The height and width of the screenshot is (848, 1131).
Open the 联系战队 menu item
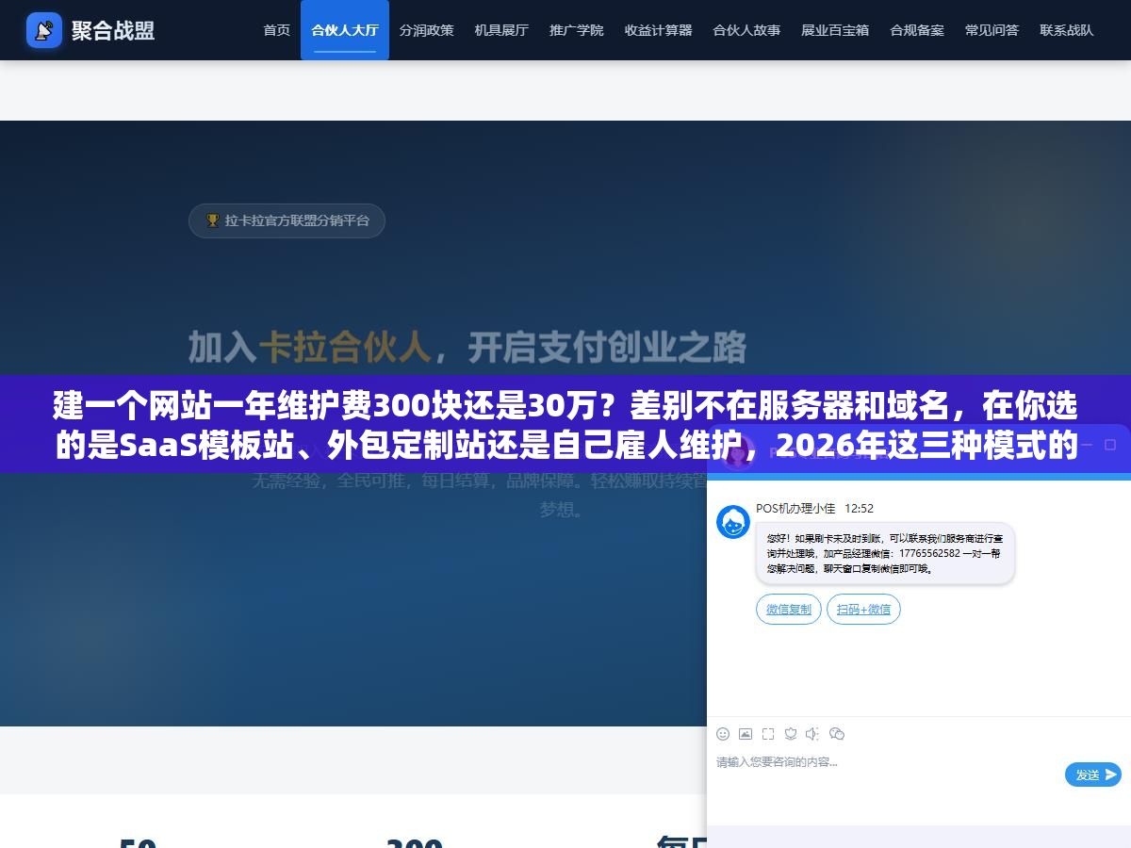(1067, 30)
